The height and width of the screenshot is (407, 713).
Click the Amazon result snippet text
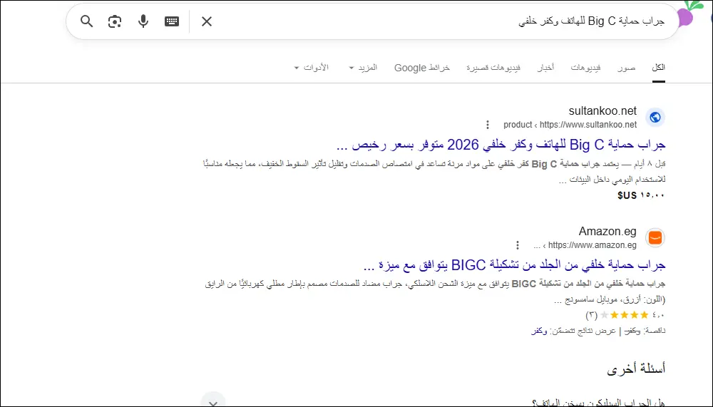coord(435,292)
